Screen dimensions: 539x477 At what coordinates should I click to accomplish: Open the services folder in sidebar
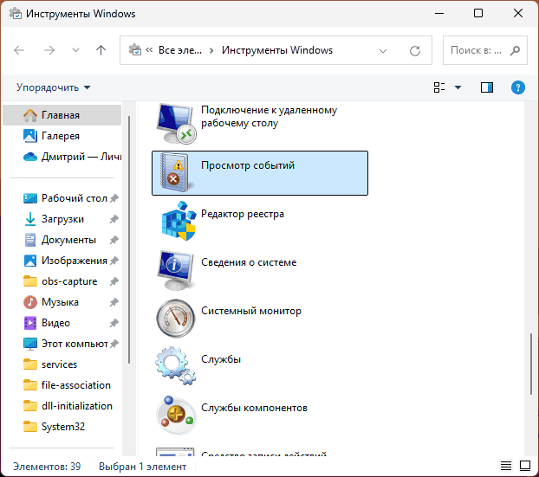pos(62,364)
